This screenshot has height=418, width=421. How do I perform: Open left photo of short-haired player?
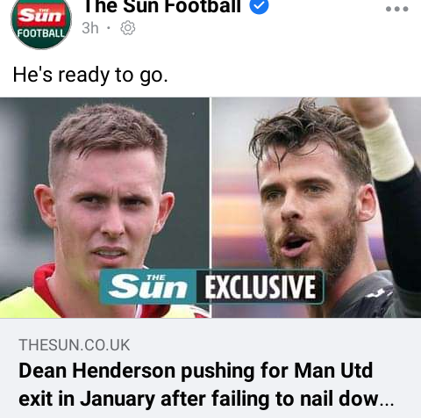click(104, 207)
